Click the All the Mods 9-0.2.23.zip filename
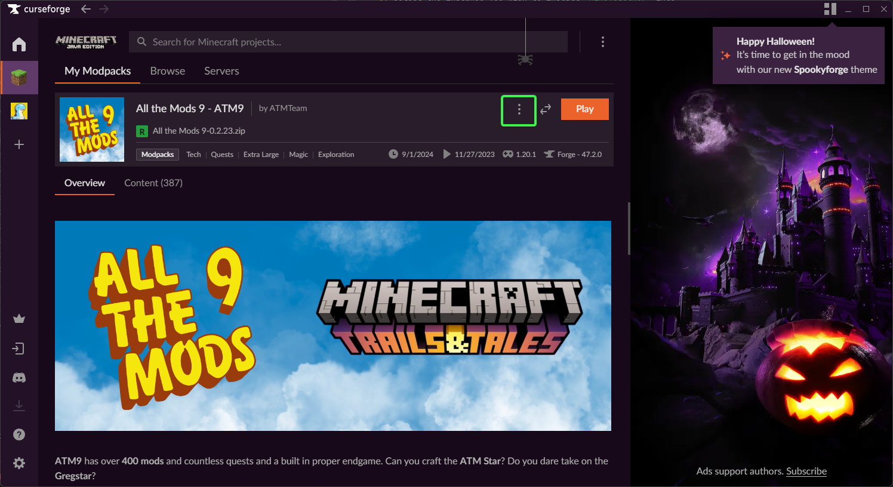The height and width of the screenshot is (487, 893). point(199,131)
